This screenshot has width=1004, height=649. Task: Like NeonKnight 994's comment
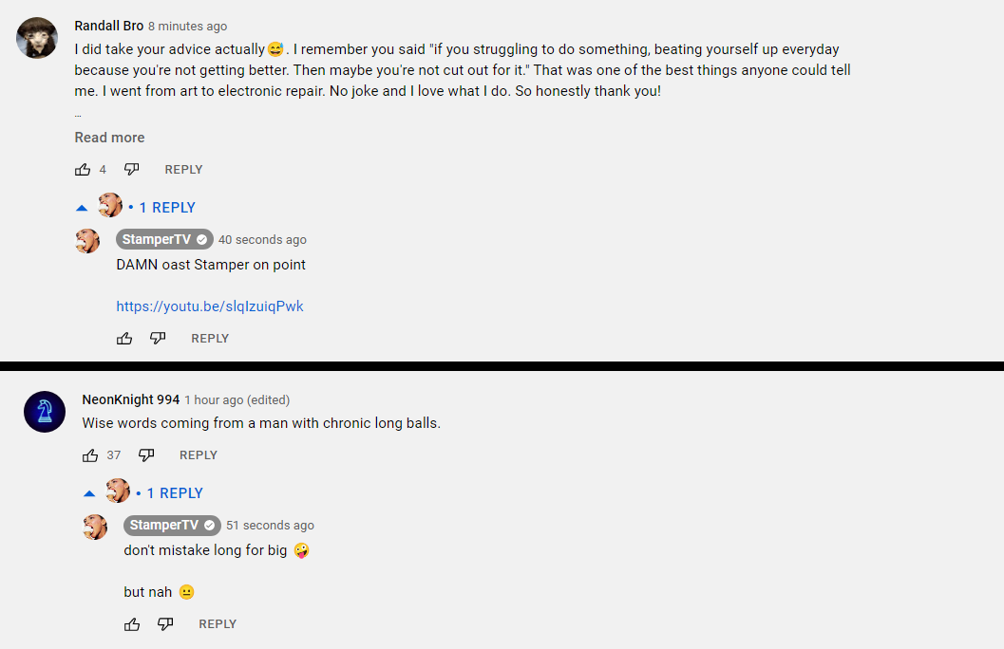pos(90,455)
